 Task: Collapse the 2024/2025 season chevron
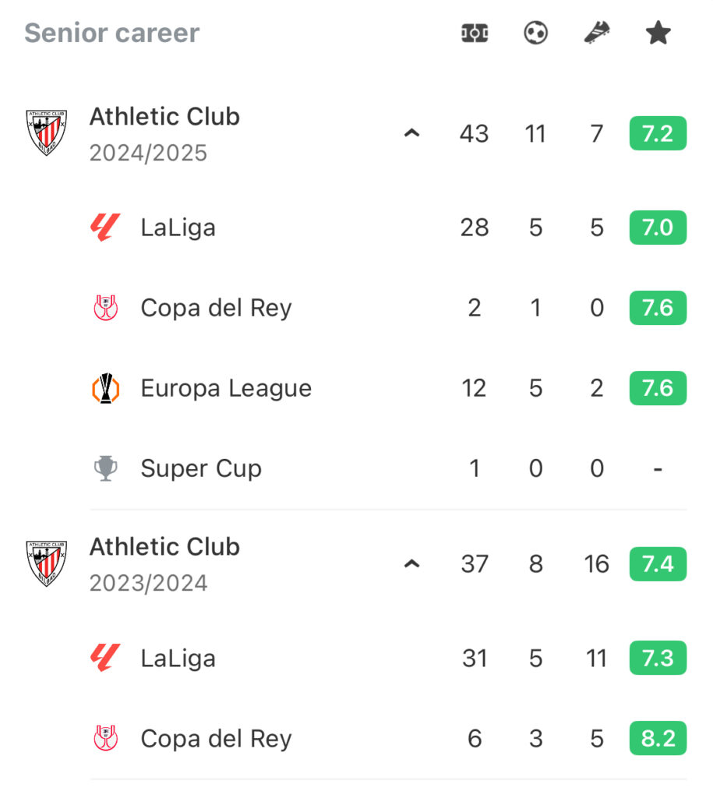(x=411, y=133)
